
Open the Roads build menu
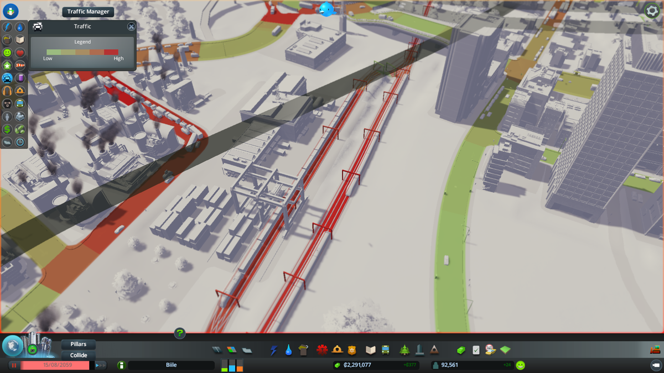[x=217, y=350]
